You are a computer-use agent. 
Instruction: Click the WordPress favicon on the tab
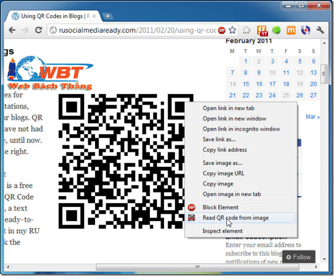click(15, 16)
